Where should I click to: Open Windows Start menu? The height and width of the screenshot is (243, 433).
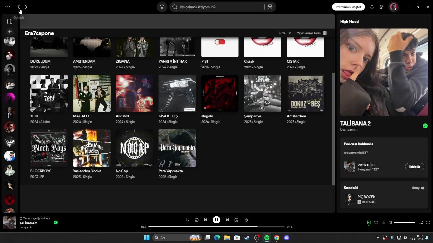[x=146, y=238]
